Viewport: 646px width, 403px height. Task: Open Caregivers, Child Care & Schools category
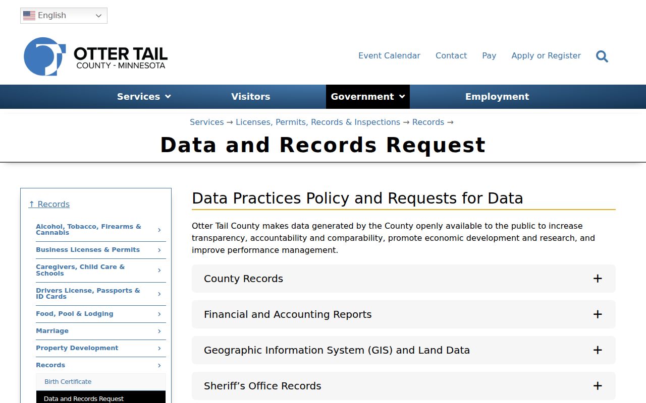[x=80, y=270]
